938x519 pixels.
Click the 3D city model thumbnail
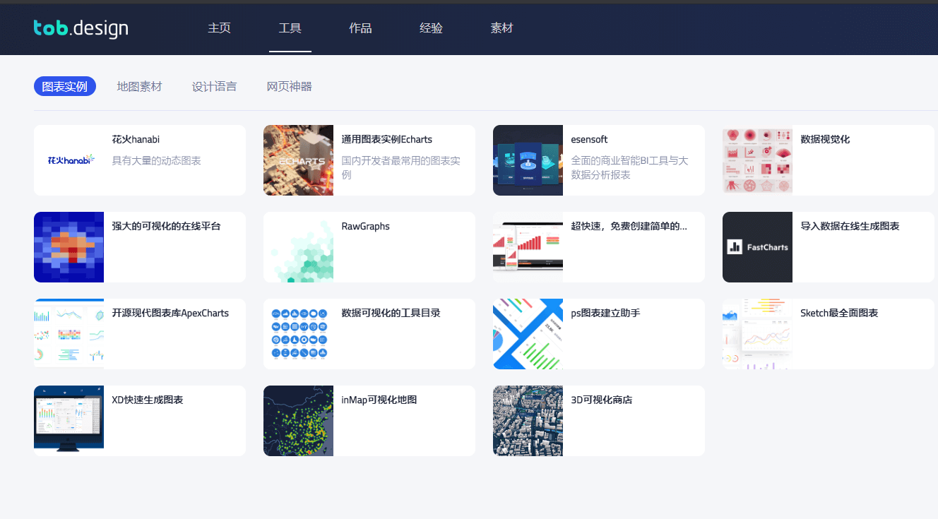click(528, 421)
